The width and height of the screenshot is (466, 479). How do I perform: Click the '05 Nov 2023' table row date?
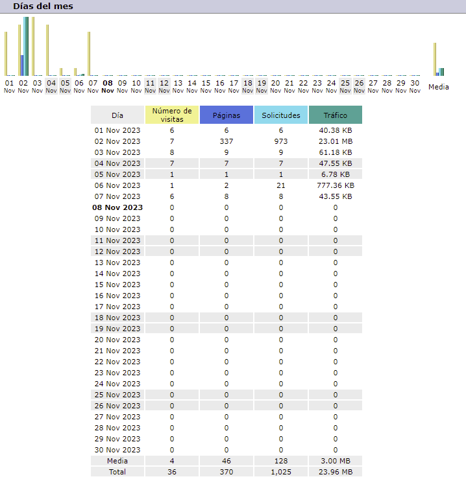click(x=117, y=174)
